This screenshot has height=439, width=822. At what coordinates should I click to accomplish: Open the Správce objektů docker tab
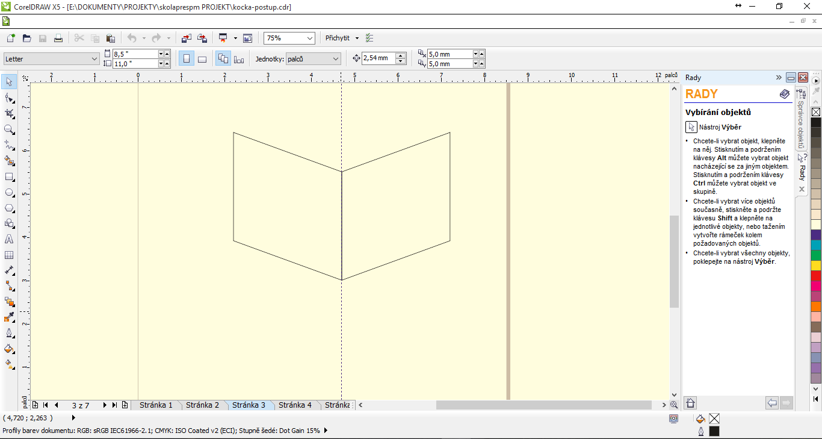pos(801,118)
